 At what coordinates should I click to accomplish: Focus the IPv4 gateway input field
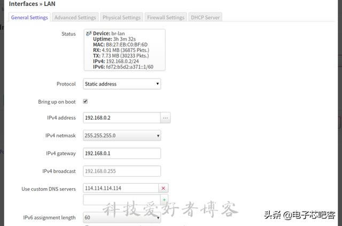[121, 153]
